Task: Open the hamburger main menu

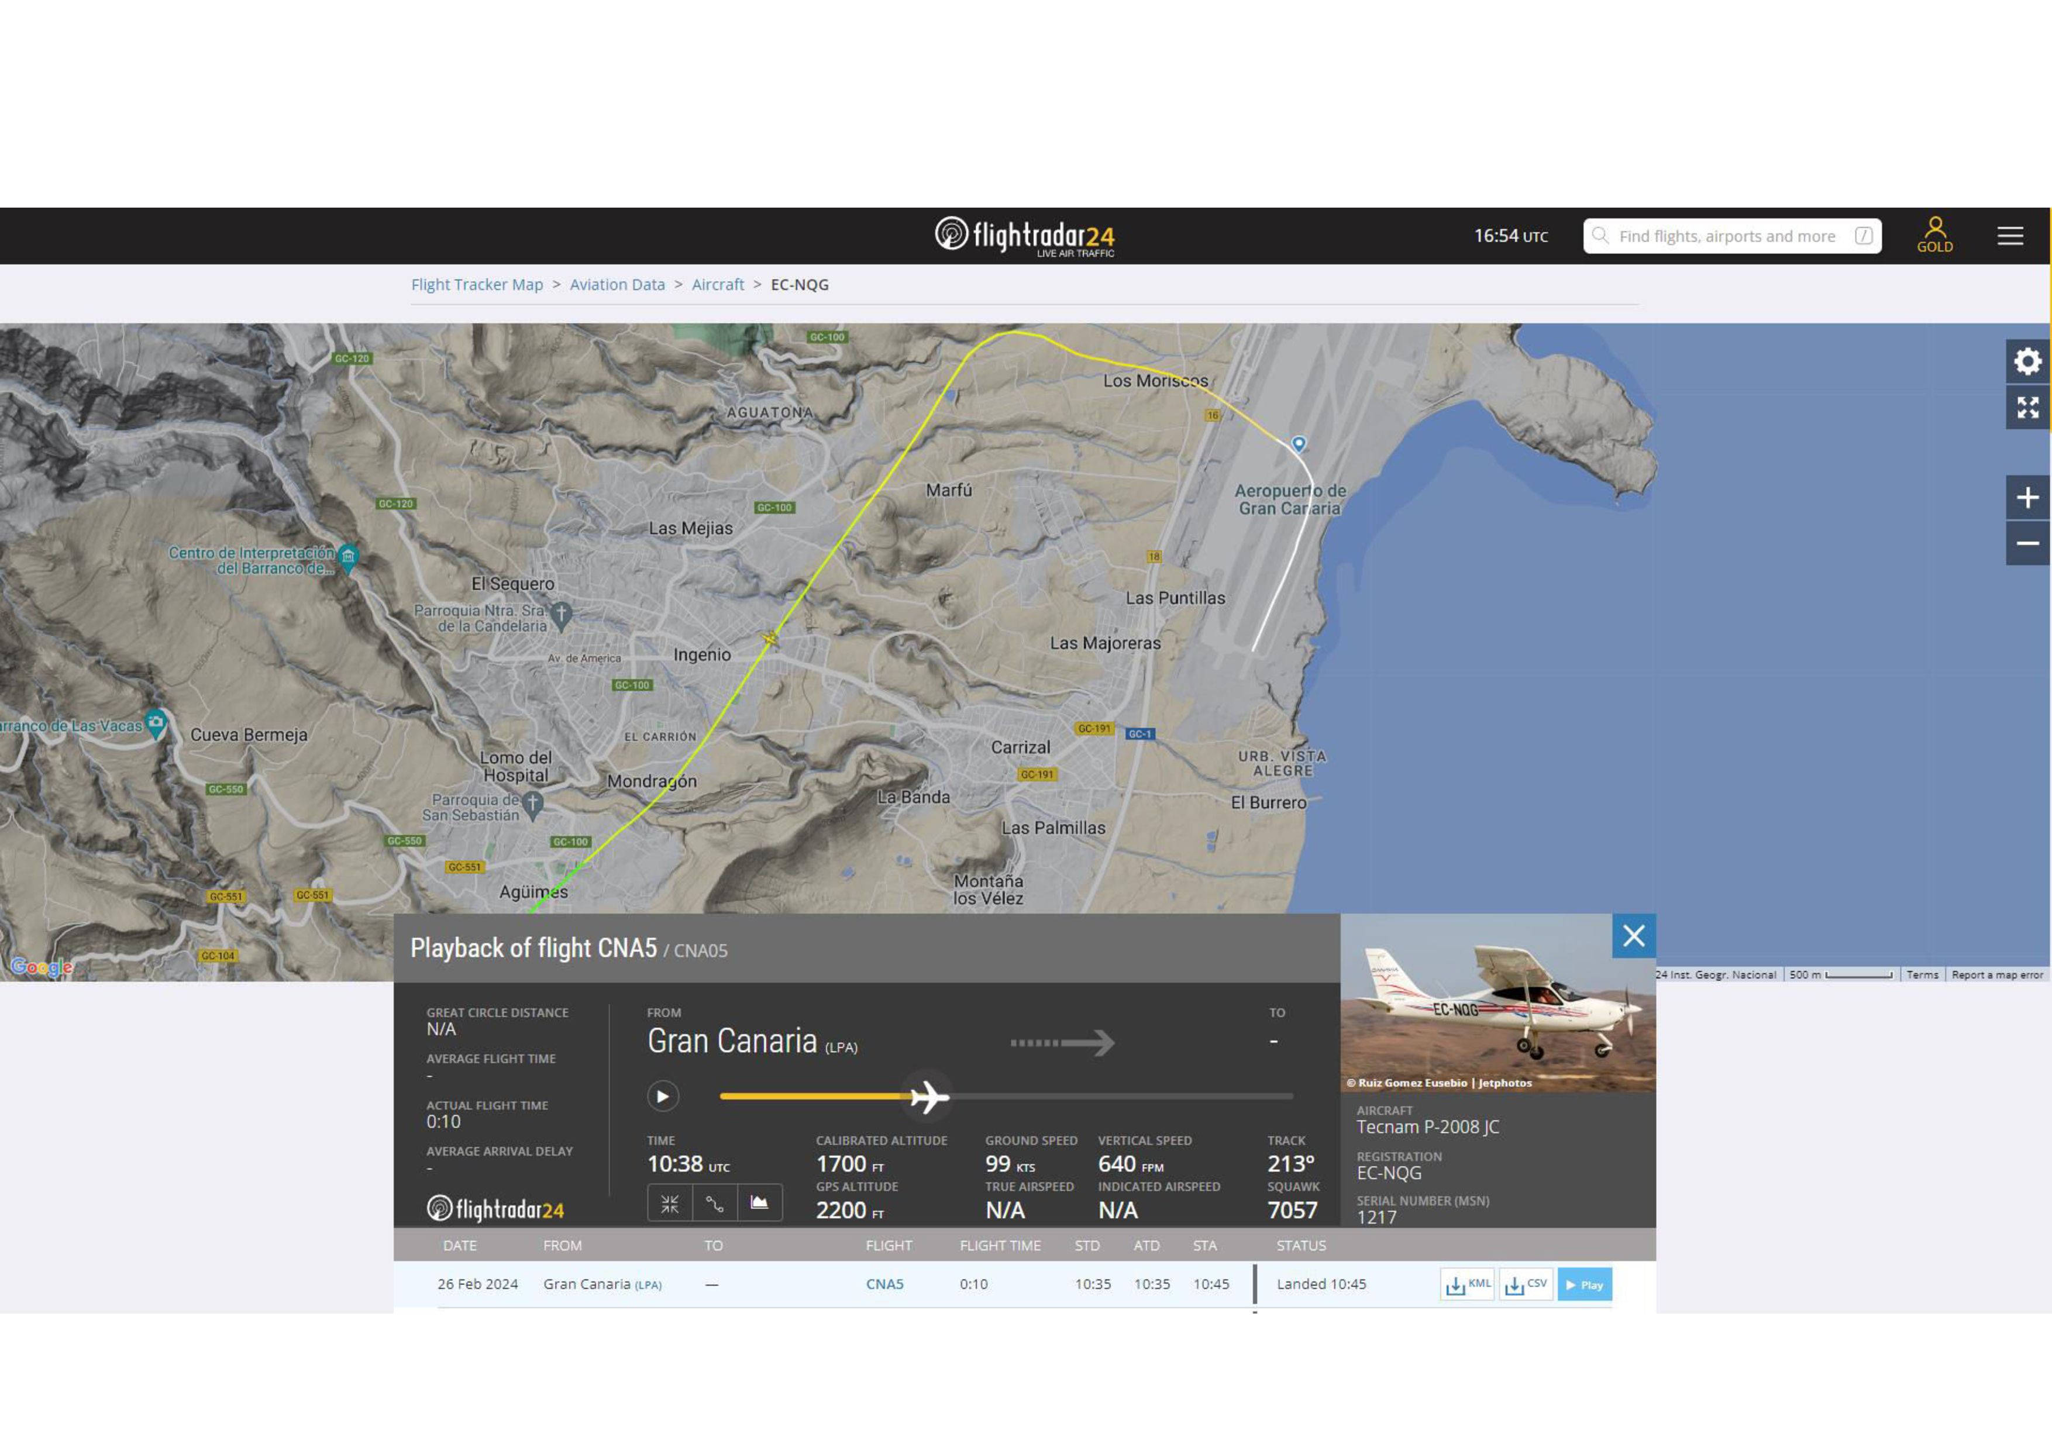Action: [x=2010, y=235]
